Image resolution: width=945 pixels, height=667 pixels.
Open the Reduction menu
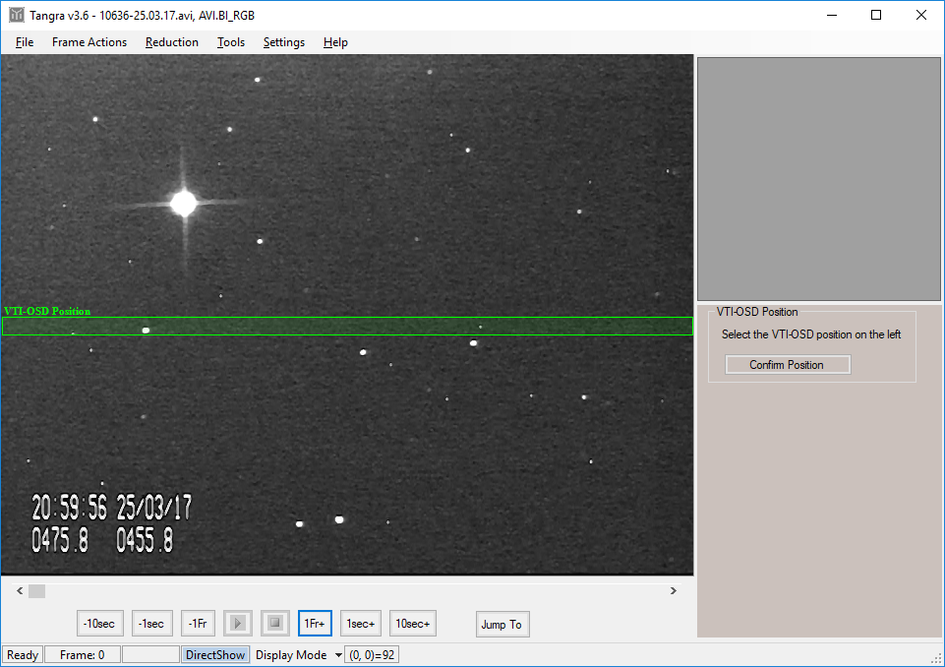(x=172, y=42)
